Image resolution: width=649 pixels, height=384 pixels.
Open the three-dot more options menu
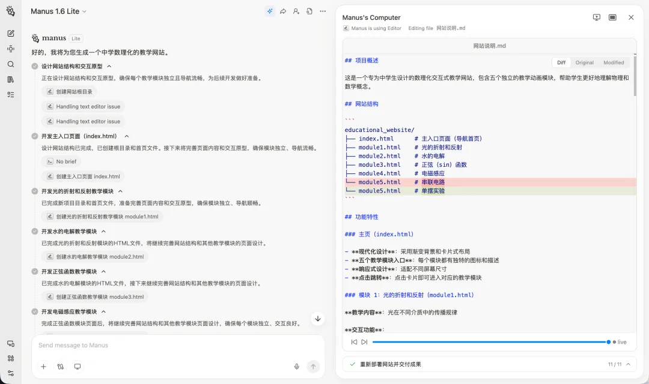pyautogui.click(x=323, y=11)
